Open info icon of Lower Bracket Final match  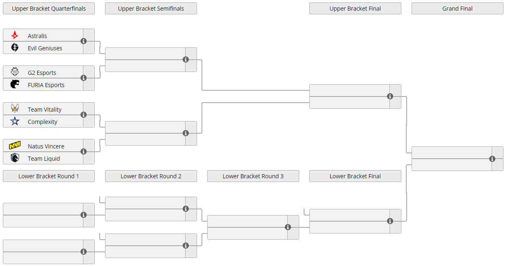point(390,221)
